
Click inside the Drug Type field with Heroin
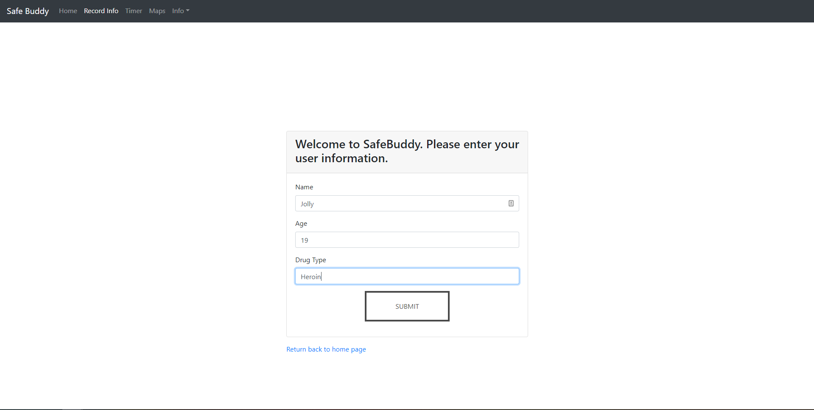[407, 276]
